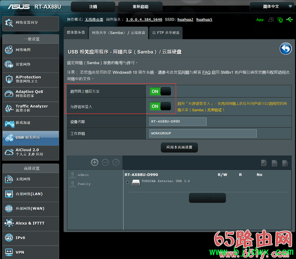Open firmware version 3.0.0.4.384_5640 link

[x=144, y=20]
